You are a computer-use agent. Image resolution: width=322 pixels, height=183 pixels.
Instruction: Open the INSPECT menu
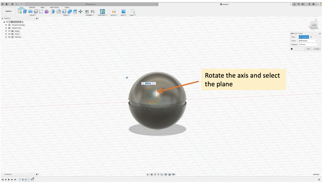click(114, 15)
